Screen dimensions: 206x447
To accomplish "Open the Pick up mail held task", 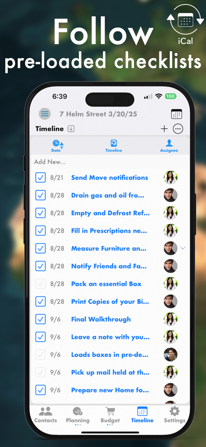I will point(110,372).
